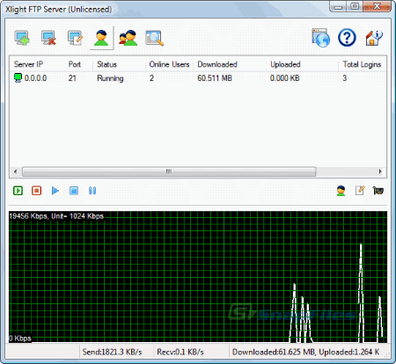Start the server with green play icon
Image resolution: width=396 pixels, height=364 pixels.
[18, 191]
